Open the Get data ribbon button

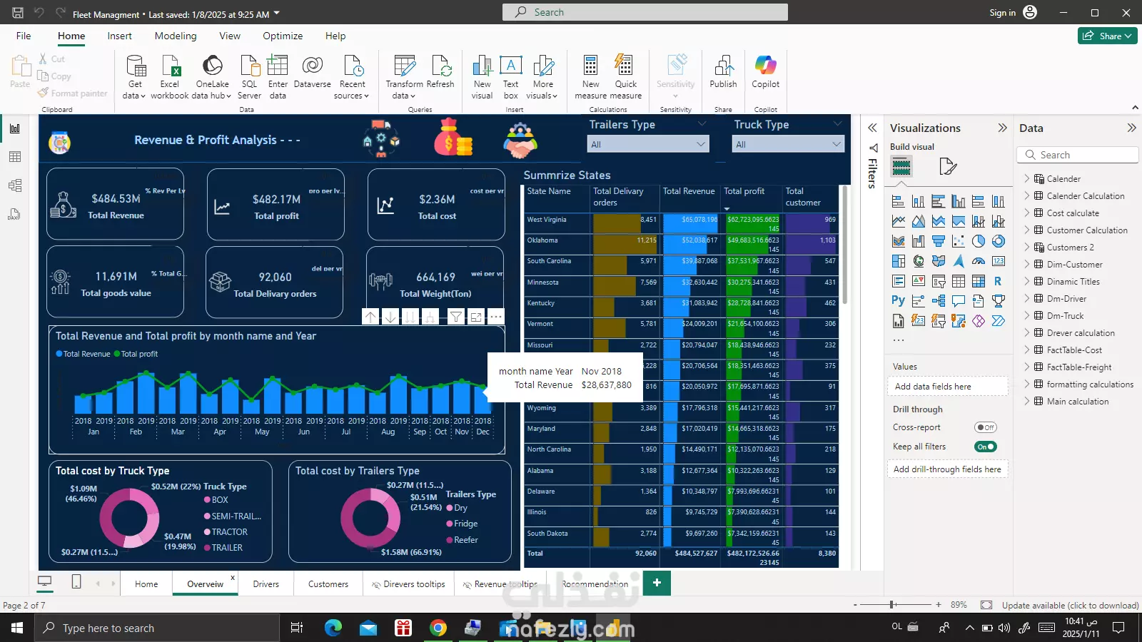pyautogui.click(x=135, y=77)
